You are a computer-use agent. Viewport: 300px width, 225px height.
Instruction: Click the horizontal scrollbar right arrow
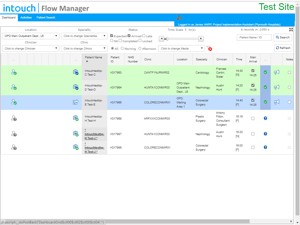point(291,221)
